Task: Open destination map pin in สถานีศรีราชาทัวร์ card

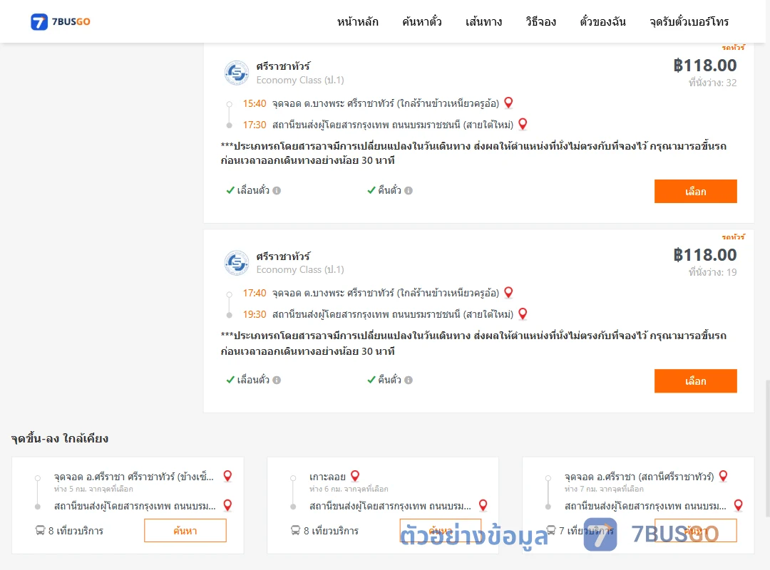Action: pos(738,505)
